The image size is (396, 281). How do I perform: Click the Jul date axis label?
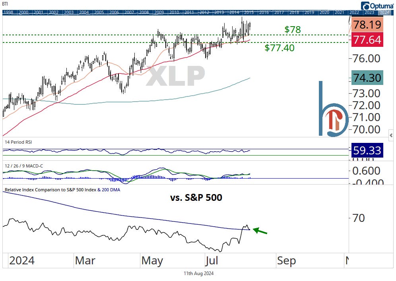pos(212,261)
